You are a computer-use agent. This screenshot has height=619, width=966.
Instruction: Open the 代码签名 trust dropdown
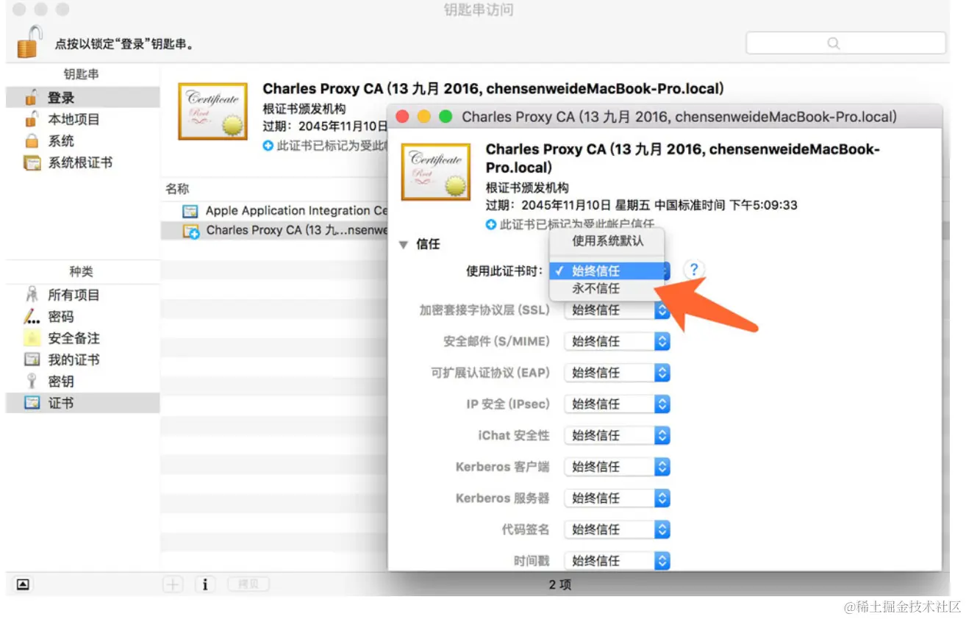click(x=618, y=529)
